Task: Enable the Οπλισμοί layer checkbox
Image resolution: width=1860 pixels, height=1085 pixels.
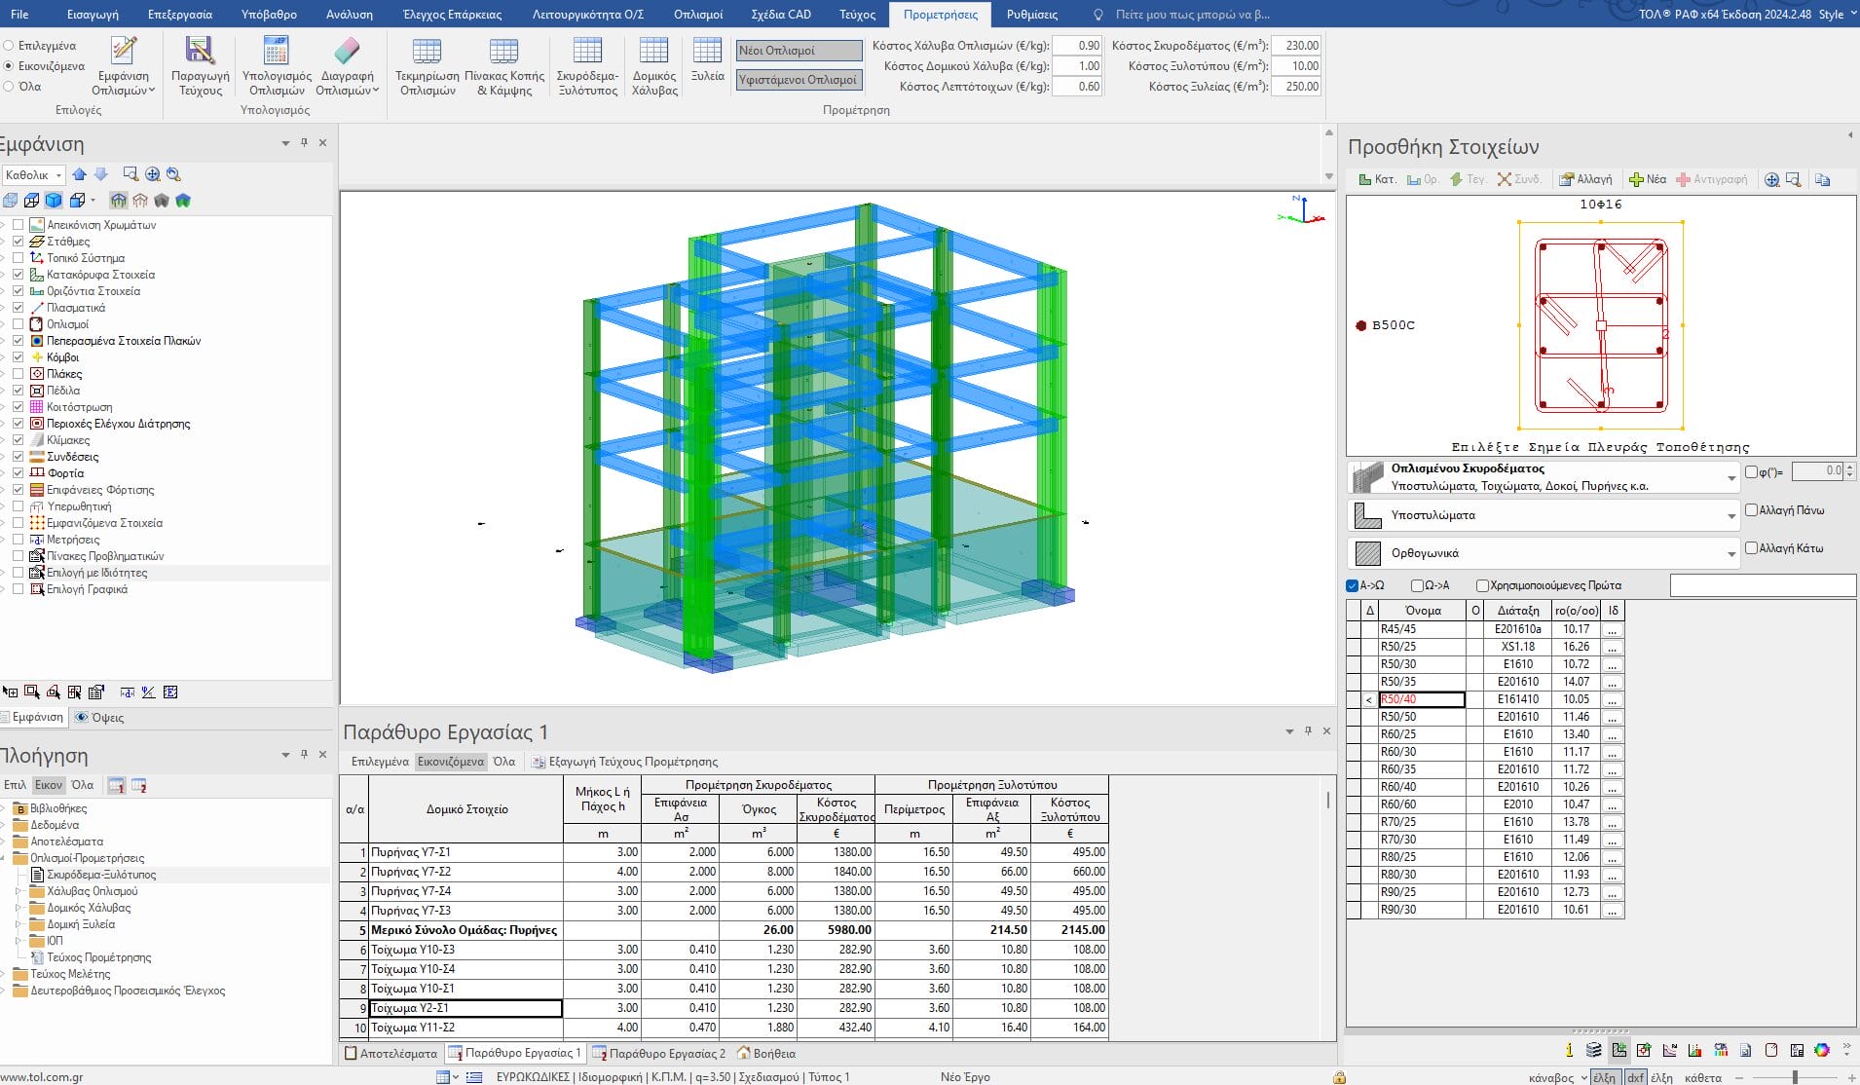Action: [18, 324]
